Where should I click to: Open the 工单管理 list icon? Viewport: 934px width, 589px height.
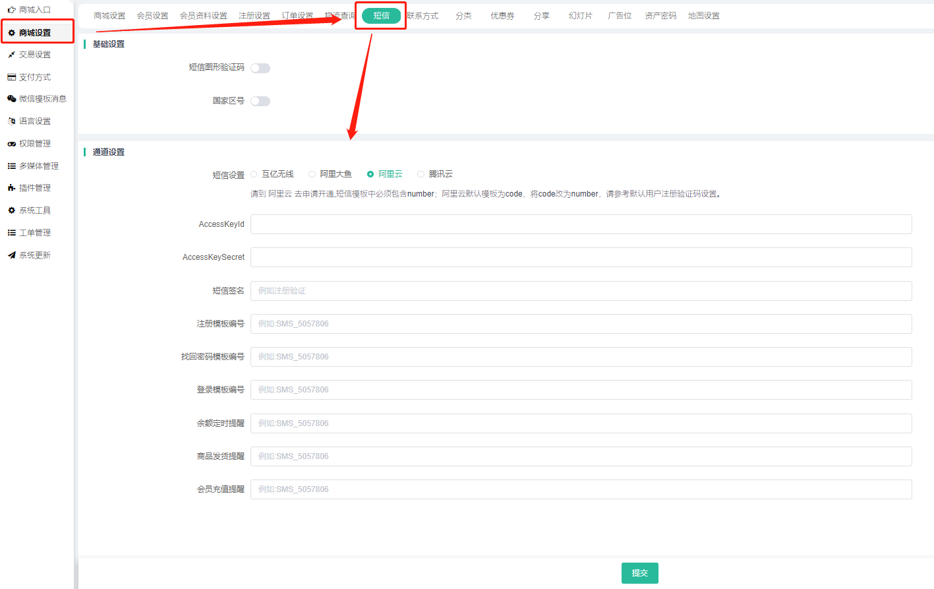(x=11, y=233)
